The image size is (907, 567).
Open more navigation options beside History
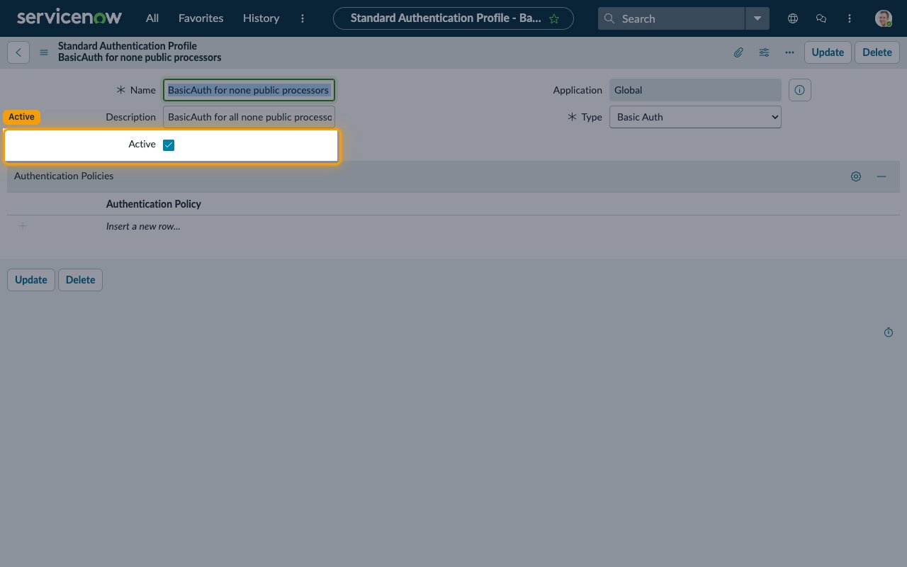(x=303, y=18)
